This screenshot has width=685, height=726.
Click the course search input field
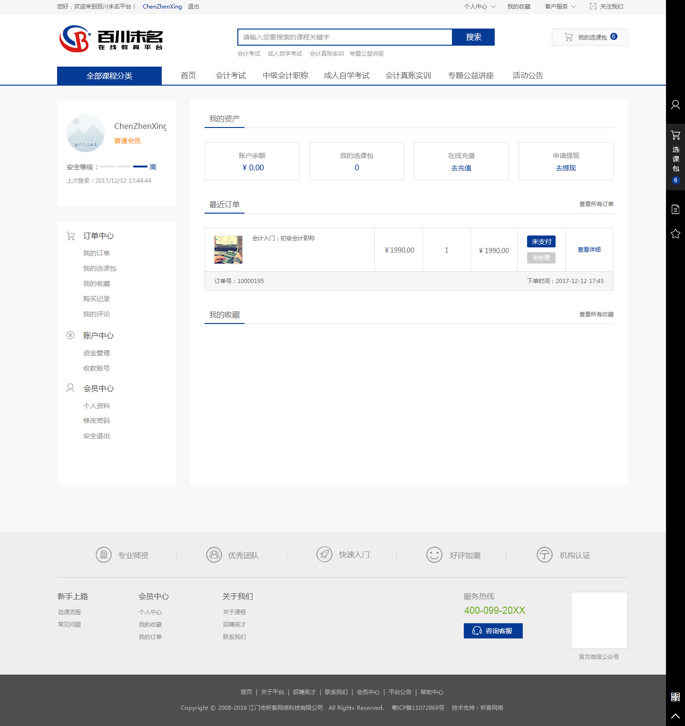(345, 37)
